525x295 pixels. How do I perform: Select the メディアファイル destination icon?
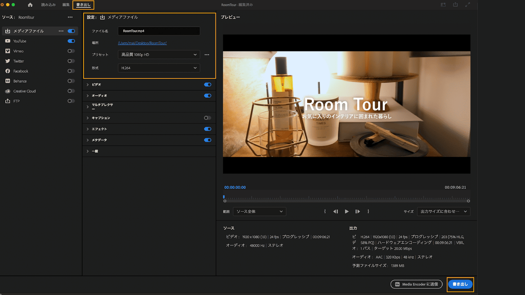[x=7, y=31]
